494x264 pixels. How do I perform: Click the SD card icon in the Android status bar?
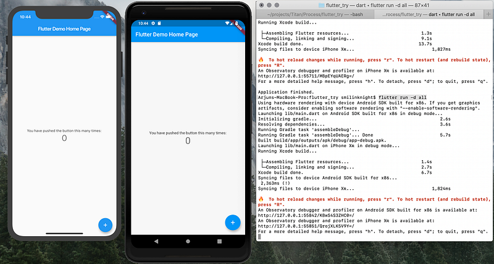click(x=159, y=23)
